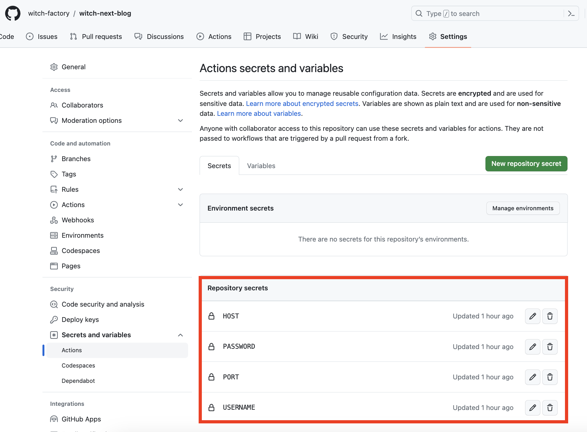Open the Insights tab

[x=398, y=36]
